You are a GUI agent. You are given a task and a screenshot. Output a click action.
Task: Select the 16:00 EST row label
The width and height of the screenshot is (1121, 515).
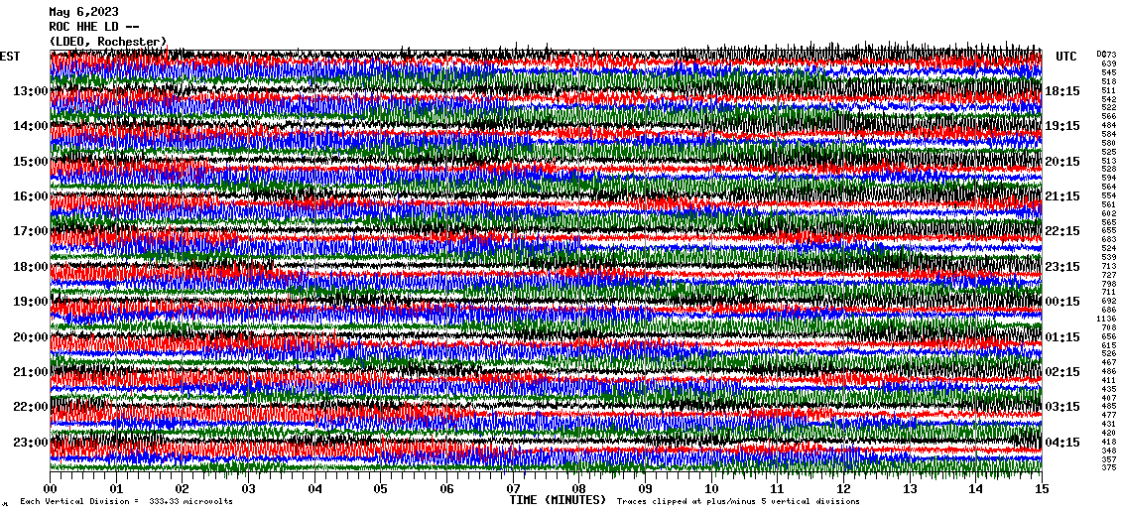(x=31, y=196)
